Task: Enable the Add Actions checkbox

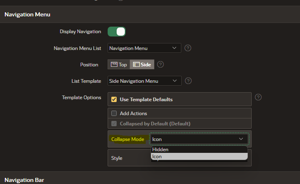Action: tap(114, 113)
